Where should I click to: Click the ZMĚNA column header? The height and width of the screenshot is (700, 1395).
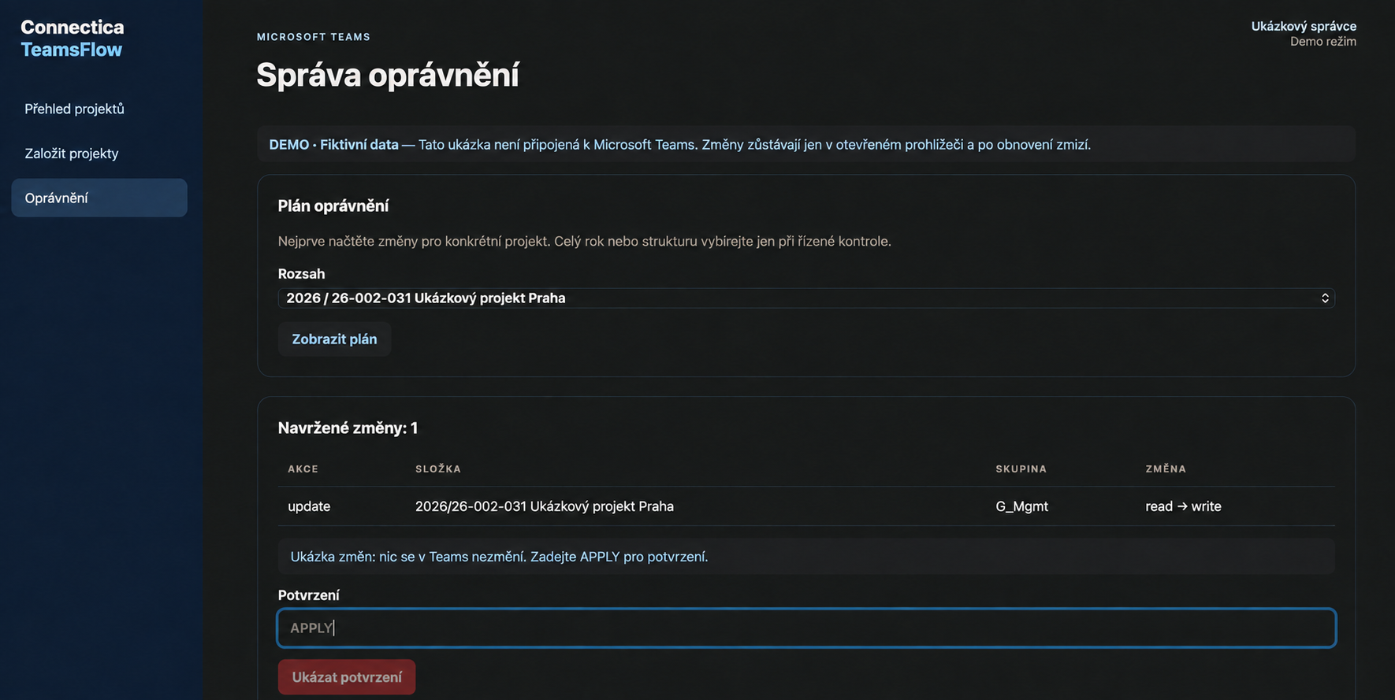(x=1166, y=469)
